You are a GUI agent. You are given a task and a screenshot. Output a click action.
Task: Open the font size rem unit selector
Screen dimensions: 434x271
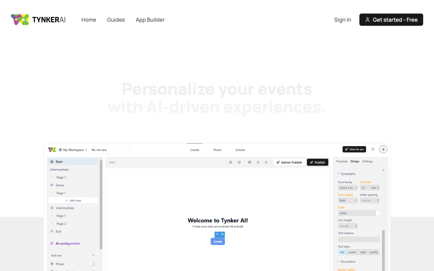point(375,188)
